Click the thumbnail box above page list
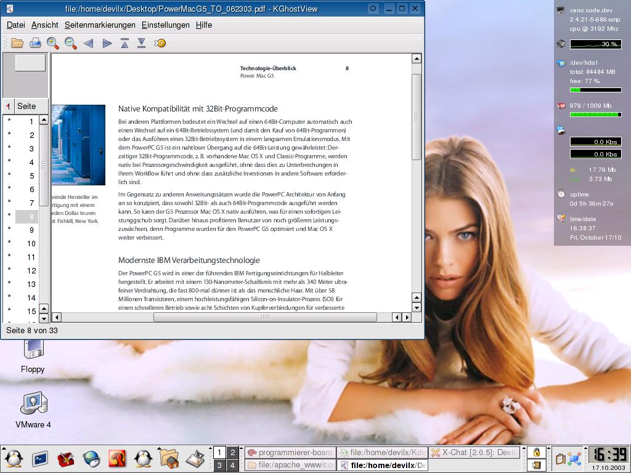631x473 pixels. point(30,63)
